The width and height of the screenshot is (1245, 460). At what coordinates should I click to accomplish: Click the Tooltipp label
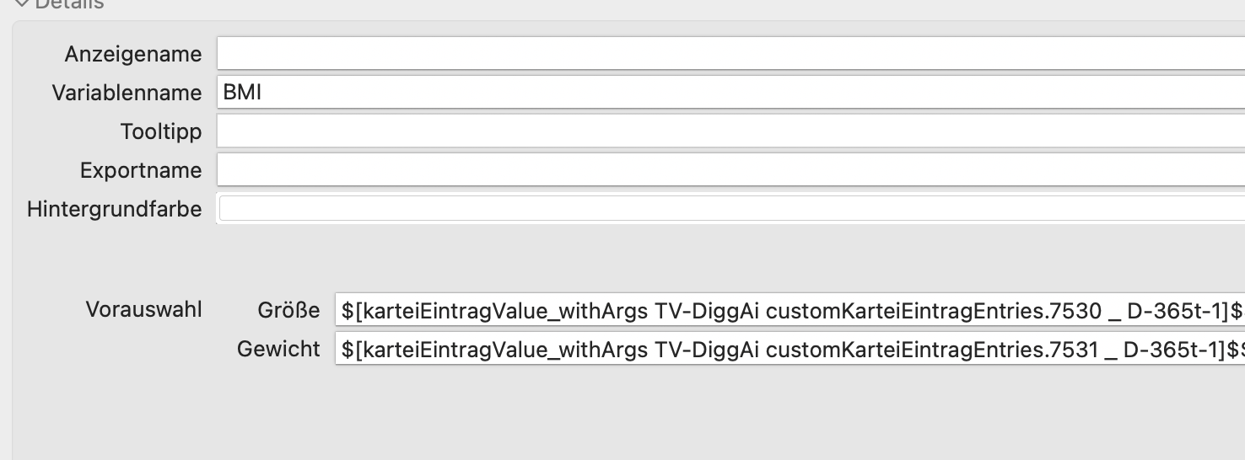point(161,132)
